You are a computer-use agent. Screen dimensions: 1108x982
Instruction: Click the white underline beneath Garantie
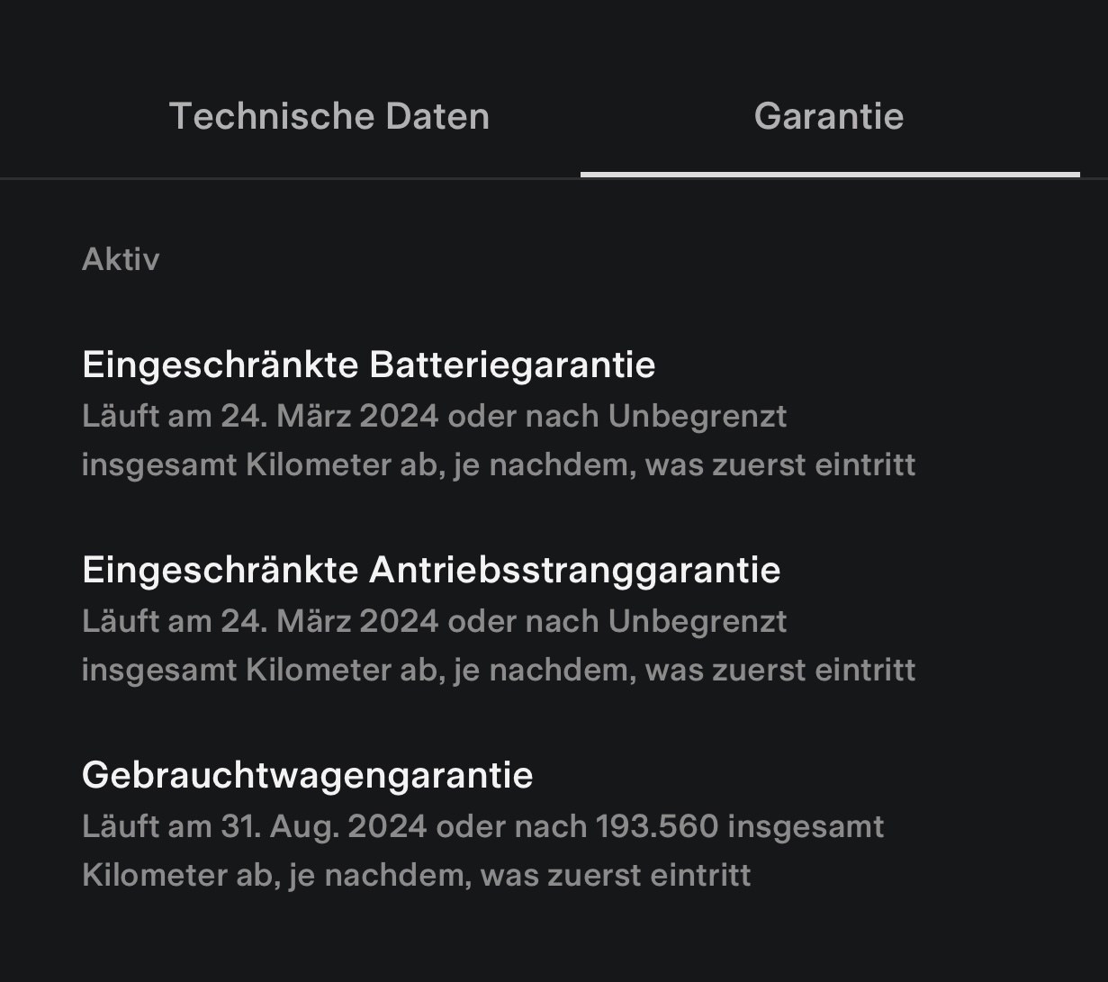[830, 175]
